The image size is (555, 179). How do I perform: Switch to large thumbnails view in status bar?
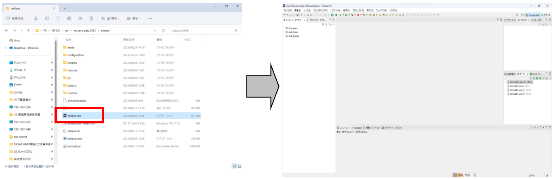240,166
